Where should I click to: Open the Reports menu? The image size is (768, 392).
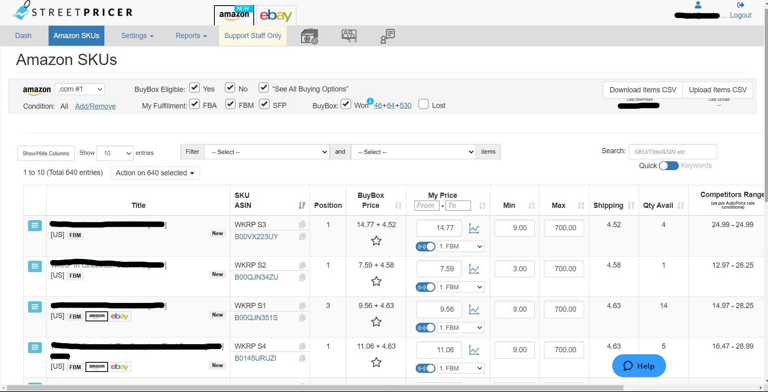pos(191,36)
